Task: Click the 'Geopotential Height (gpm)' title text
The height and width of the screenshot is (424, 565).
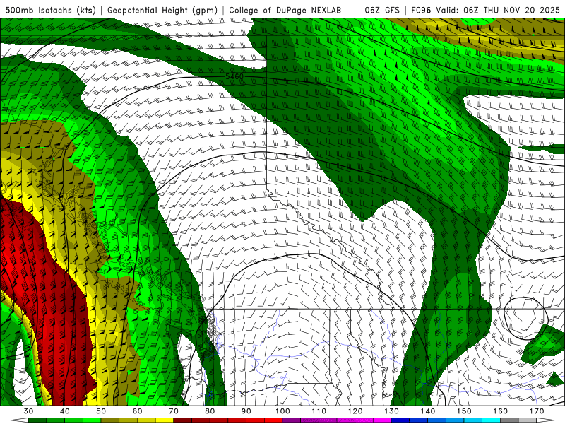Action: (x=162, y=10)
